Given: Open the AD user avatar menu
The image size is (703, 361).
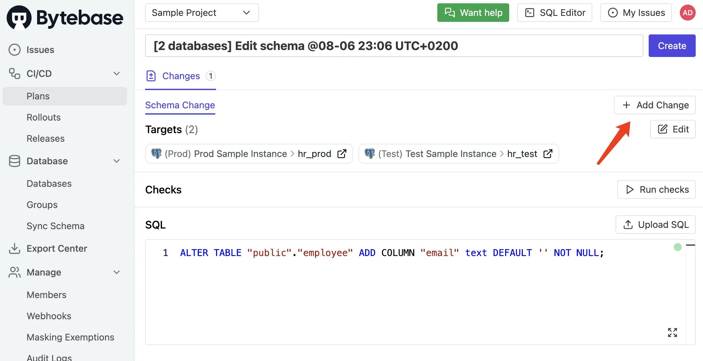Looking at the screenshot, I should [688, 13].
